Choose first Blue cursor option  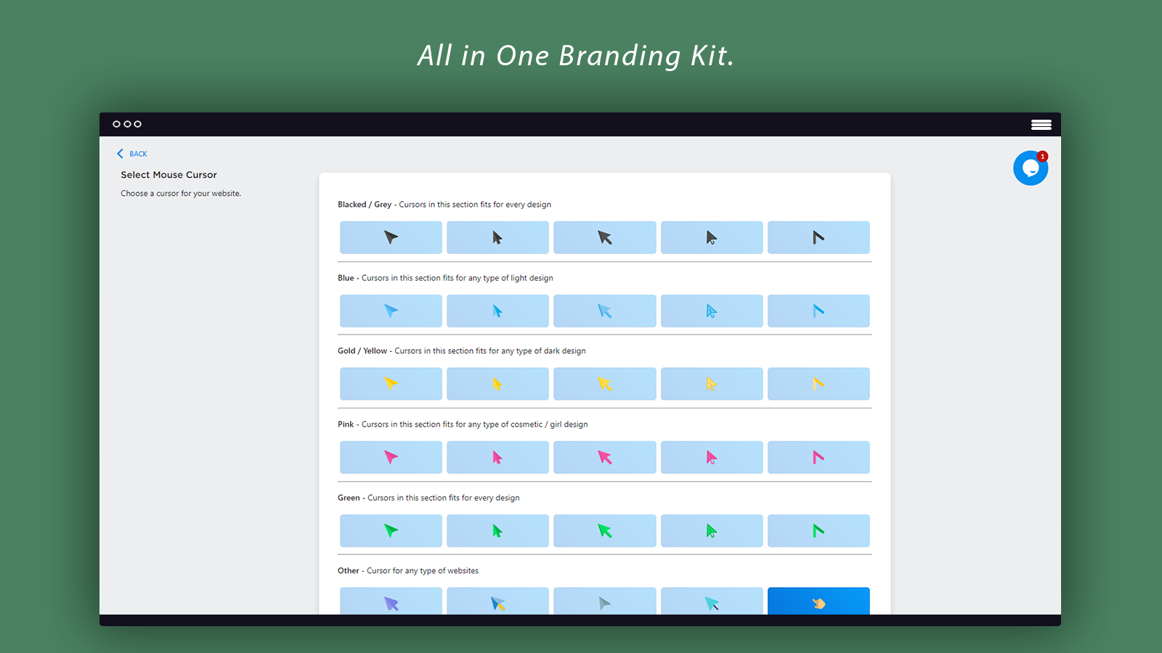(391, 311)
